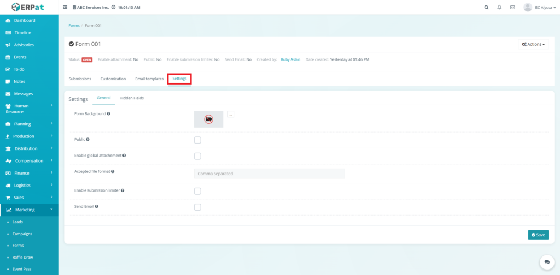Viewport: 560px width, 275px height.
Task: Click help icon beside Form Background
Action: pyautogui.click(x=109, y=113)
